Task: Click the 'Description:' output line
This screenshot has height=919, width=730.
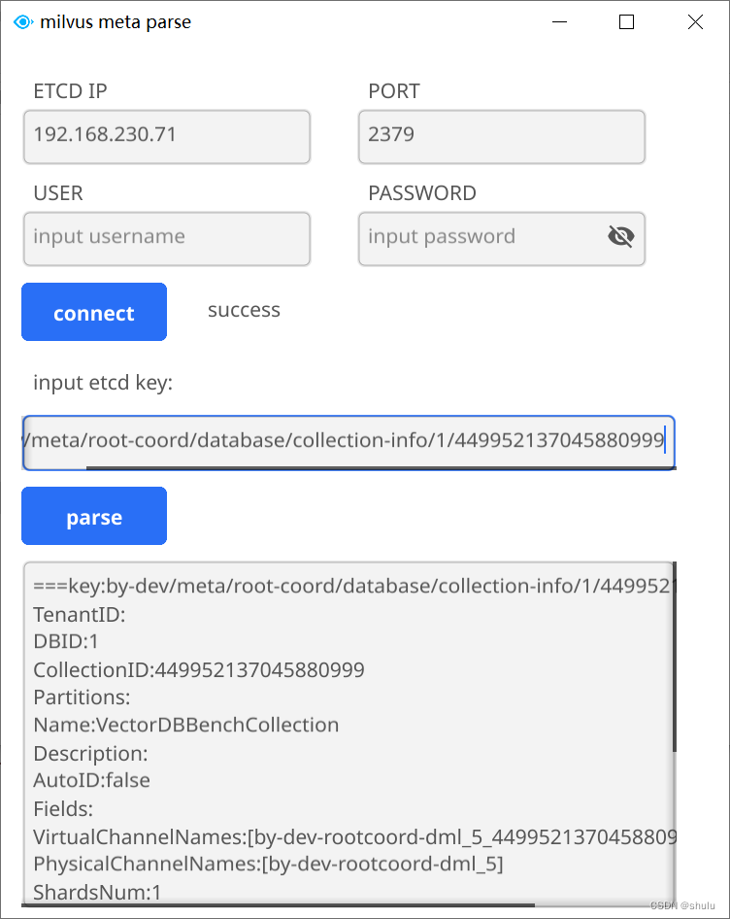Action: pos(90,753)
